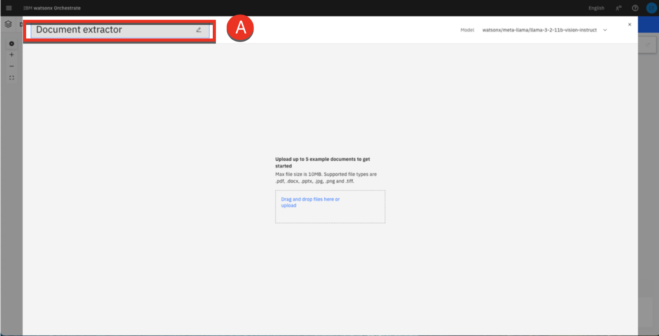Click the IBM watsonx Orchestrate title

tap(52, 8)
